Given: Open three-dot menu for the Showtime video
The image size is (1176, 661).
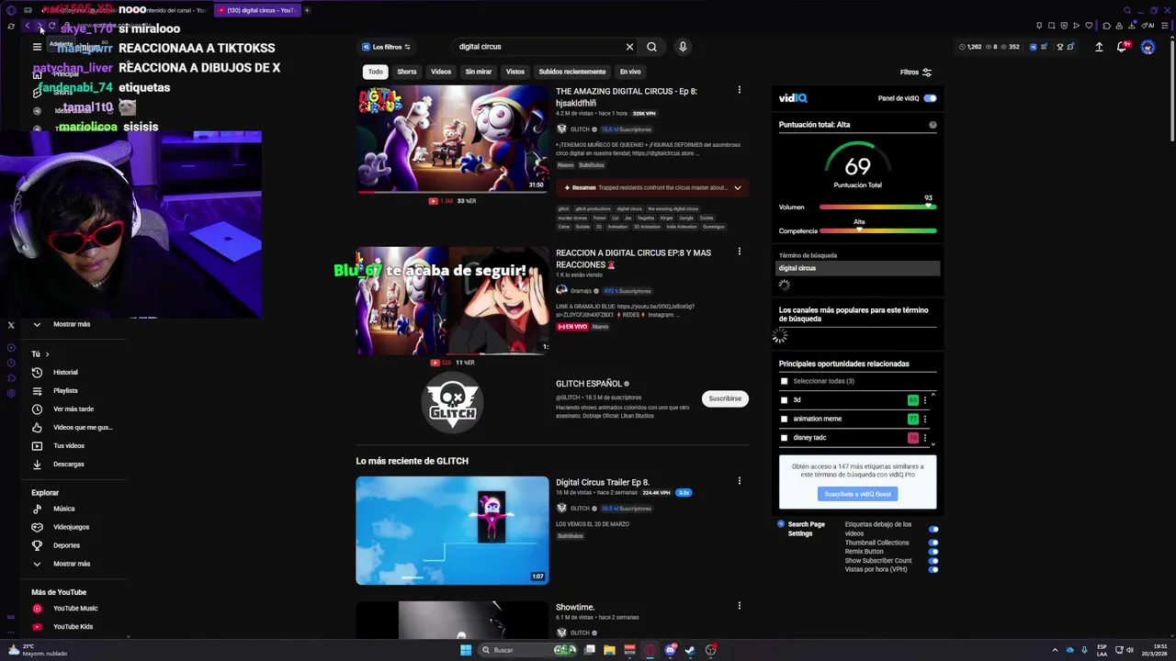Looking at the screenshot, I should (x=739, y=605).
